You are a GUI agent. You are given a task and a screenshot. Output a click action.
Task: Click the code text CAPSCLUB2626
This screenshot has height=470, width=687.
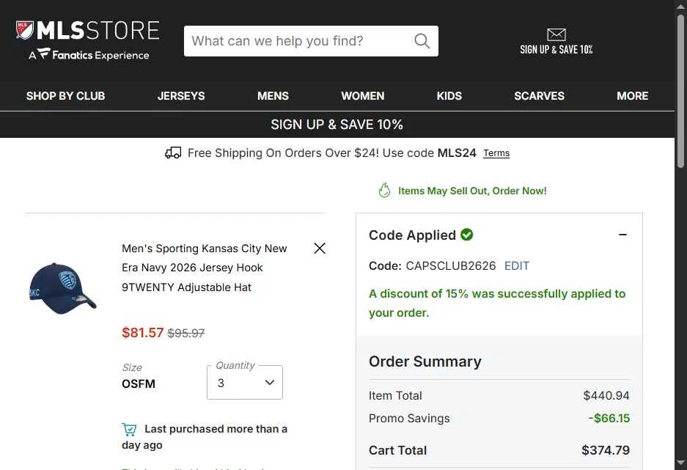(x=451, y=266)
